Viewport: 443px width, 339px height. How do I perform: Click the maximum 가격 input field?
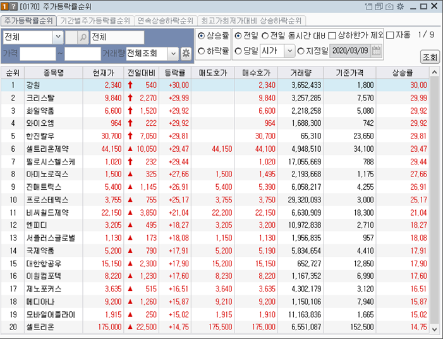tap(83, 53)
